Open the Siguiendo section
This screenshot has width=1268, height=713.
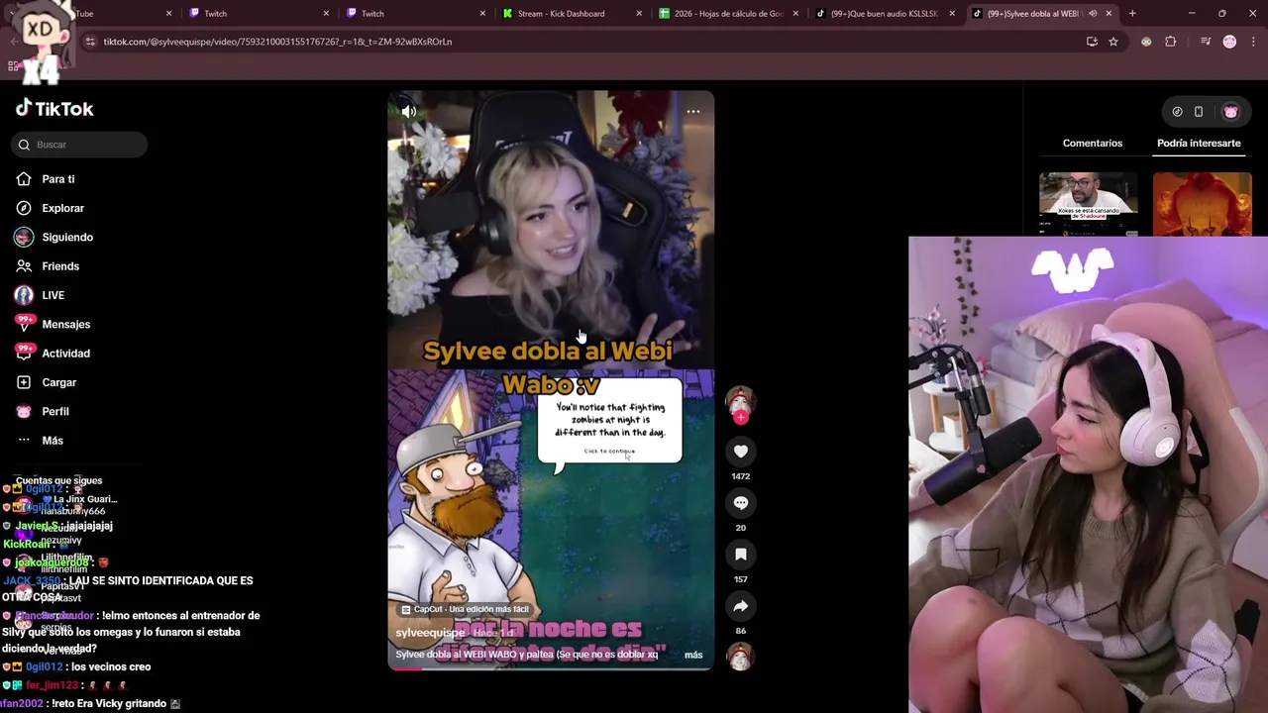tap(67, 238)
